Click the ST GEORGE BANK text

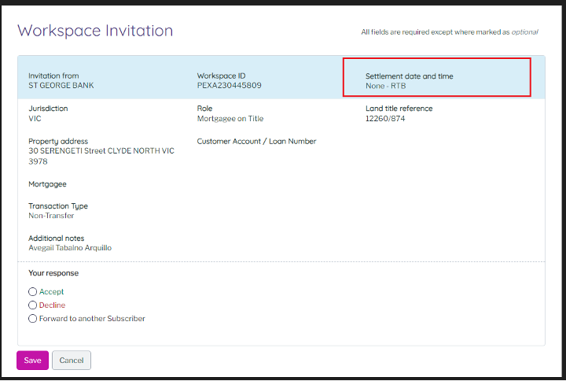pyautogui.click(x=61, y=85)
